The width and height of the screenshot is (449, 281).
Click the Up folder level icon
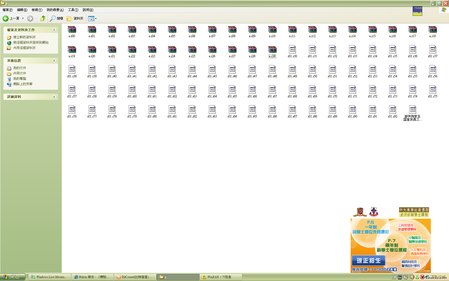coord(43,18)
